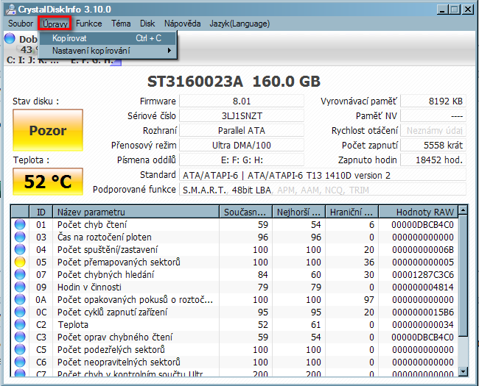Click the Parallel ATA interface field
479x386 pixels.
[241, 130]
